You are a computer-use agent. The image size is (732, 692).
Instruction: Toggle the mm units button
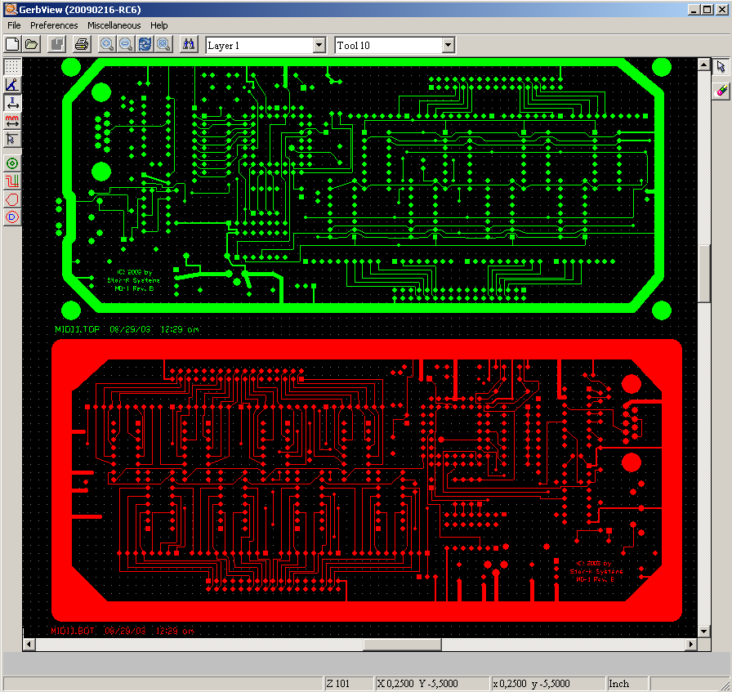12,121
